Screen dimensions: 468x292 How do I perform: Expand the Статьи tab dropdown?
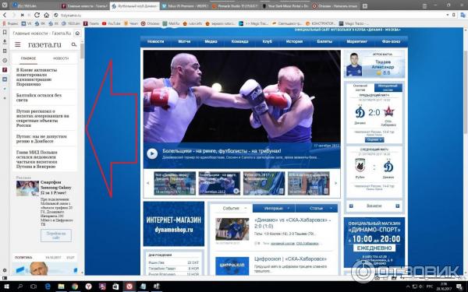[x=331, y=208]
